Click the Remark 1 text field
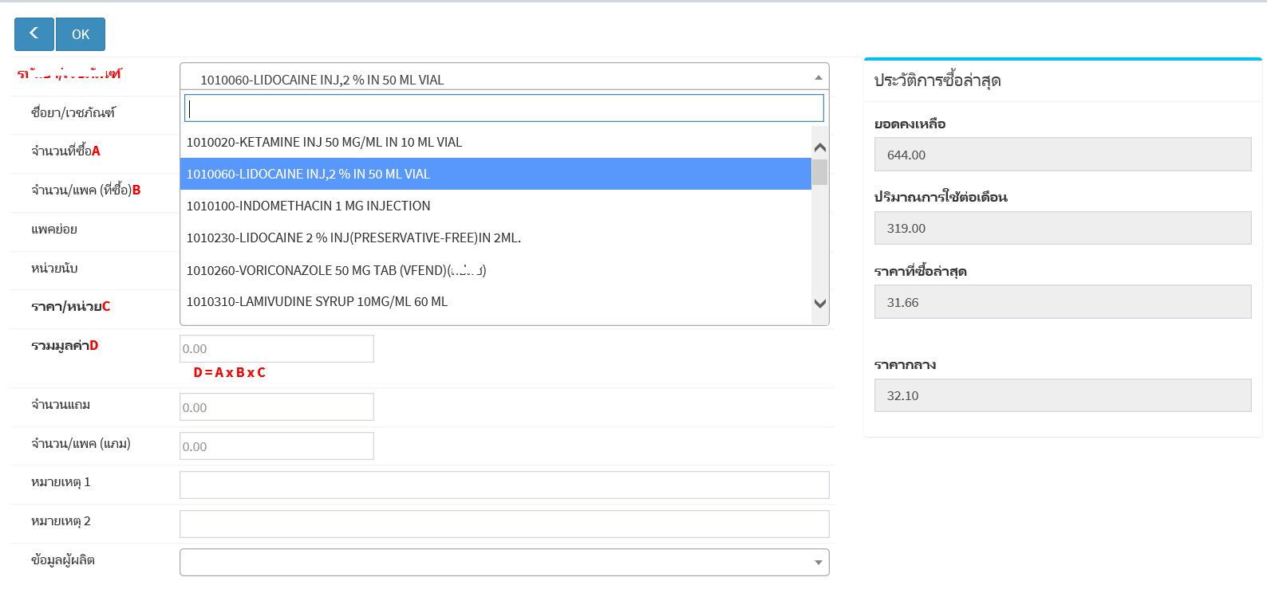 503,485
